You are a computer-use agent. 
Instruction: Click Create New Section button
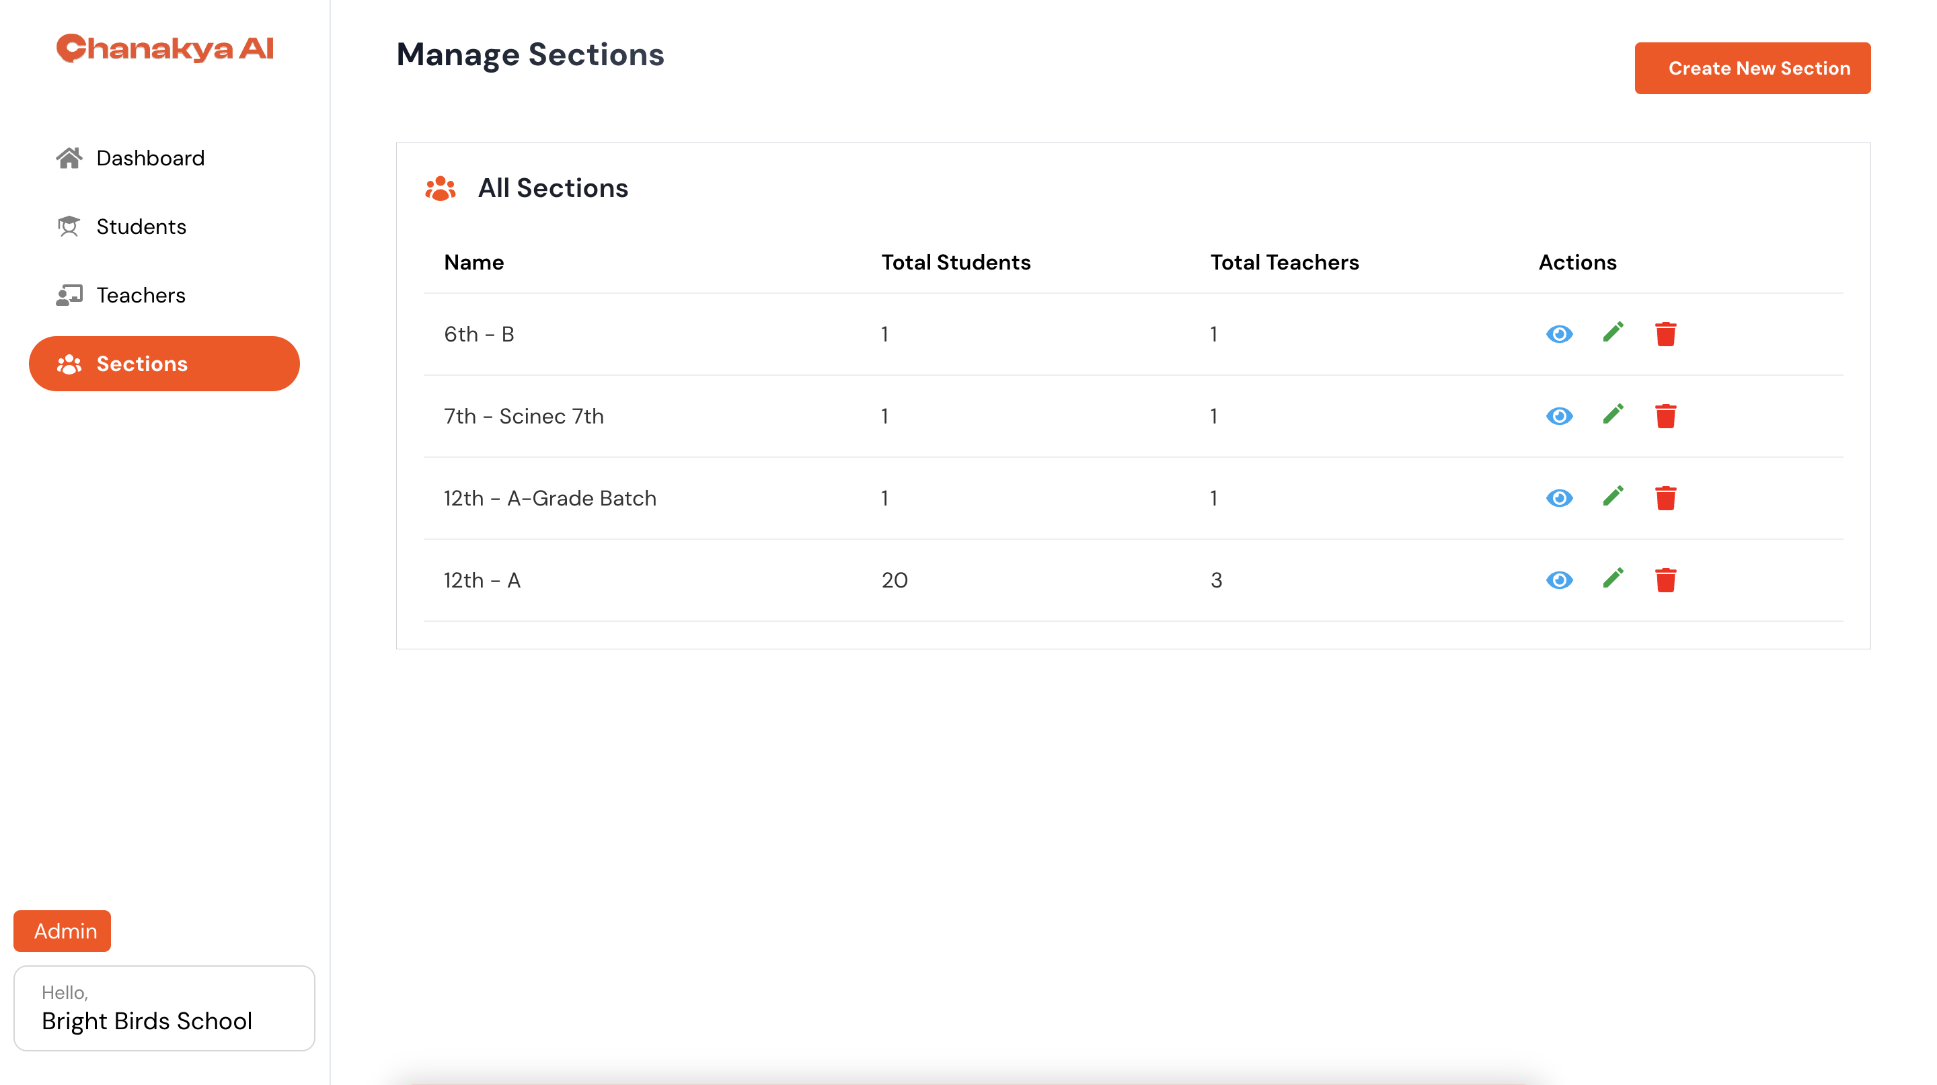click(x=1752, y=68)
